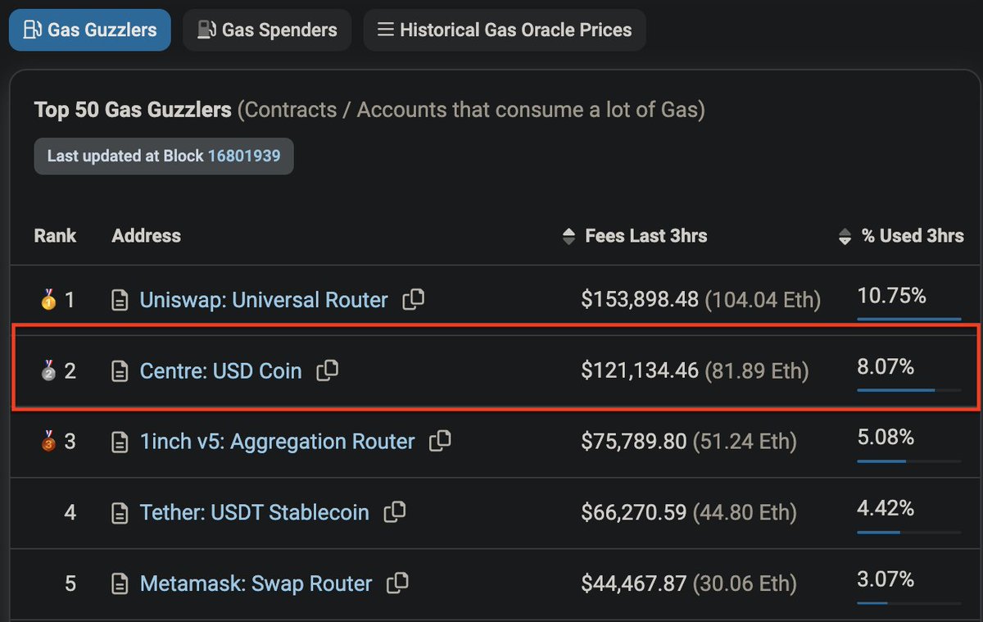Sort table by Fees Last 3hrs
Screen dimensions: 983x622
point(635,236)
